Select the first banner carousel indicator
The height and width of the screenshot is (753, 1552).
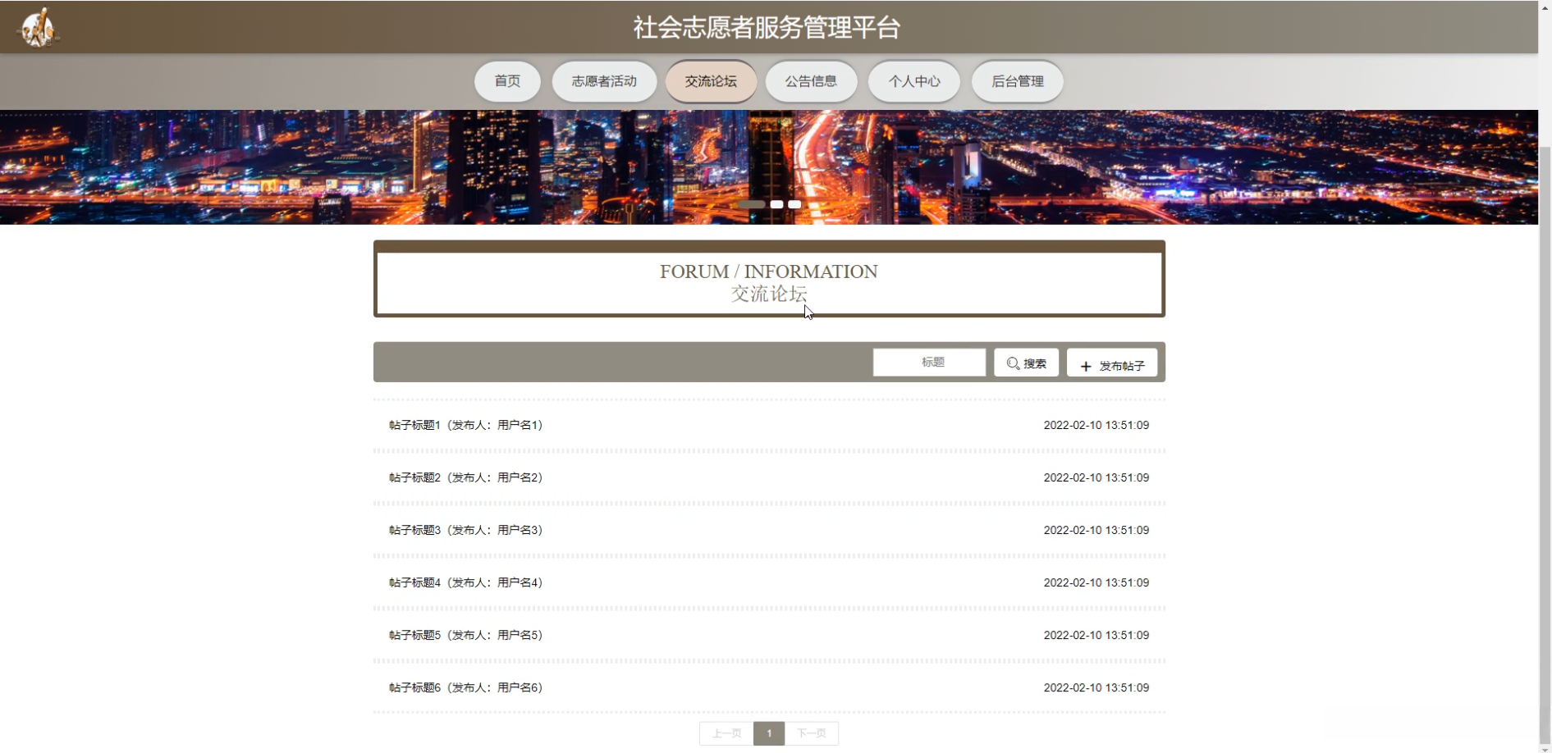[751, 204]
